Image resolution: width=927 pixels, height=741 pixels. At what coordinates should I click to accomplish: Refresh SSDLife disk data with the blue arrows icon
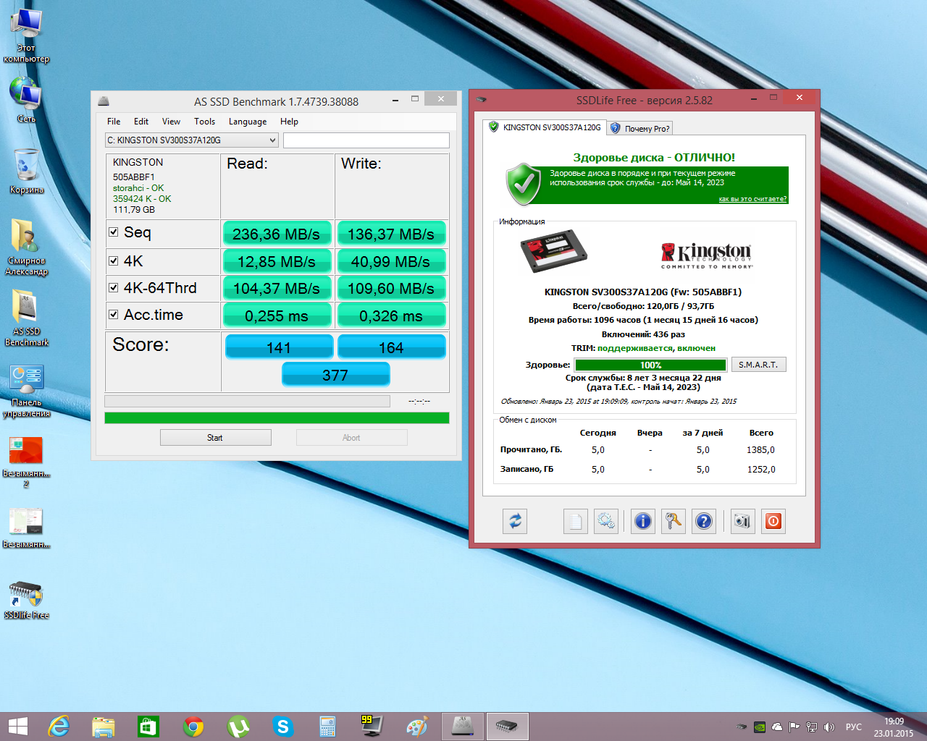(515, 521)
